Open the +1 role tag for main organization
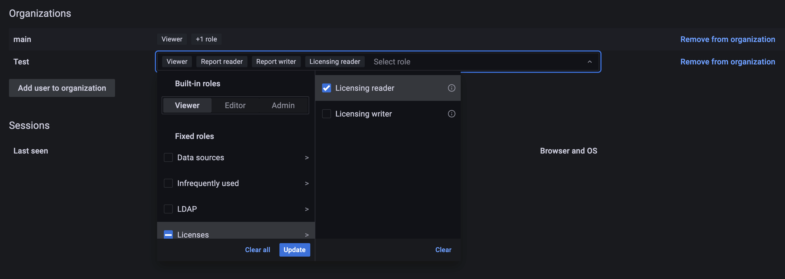The width and height of the screenshot is (785, 279). (x=206, y=39)
